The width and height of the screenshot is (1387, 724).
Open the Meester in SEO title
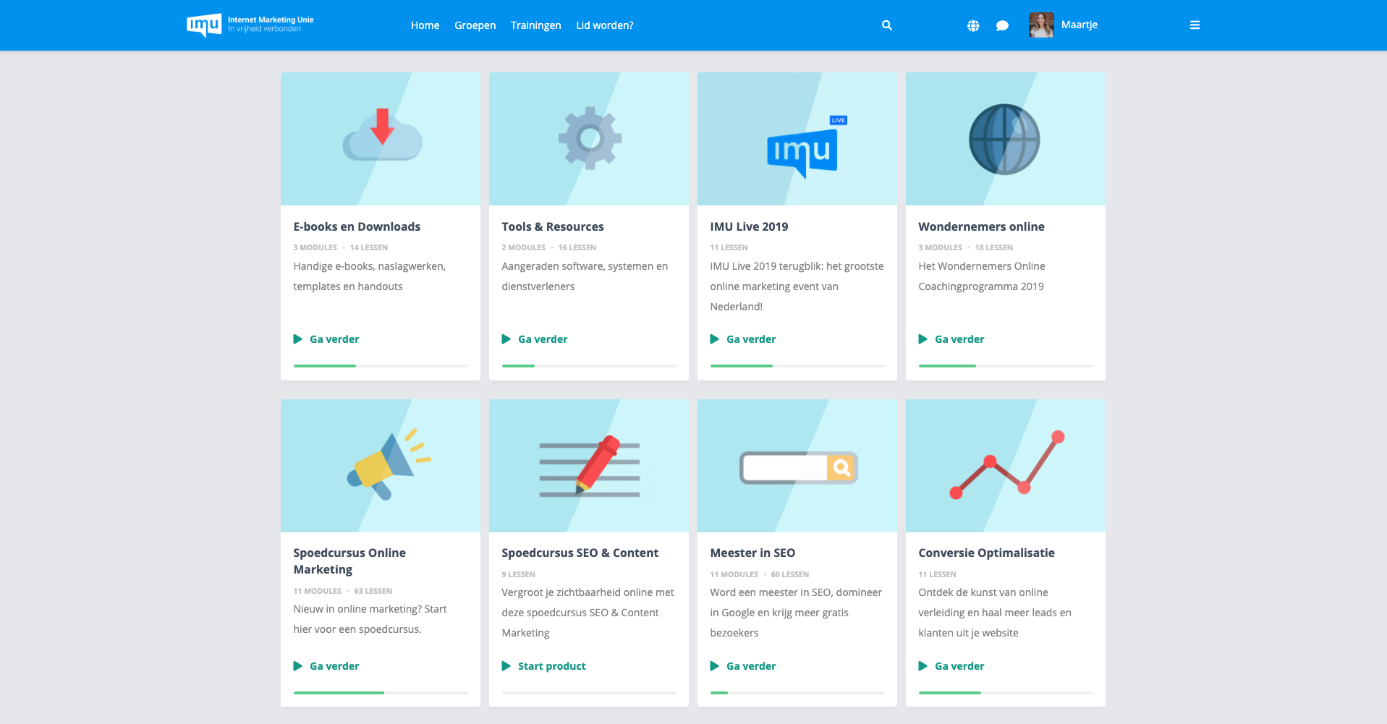point(752,553)
